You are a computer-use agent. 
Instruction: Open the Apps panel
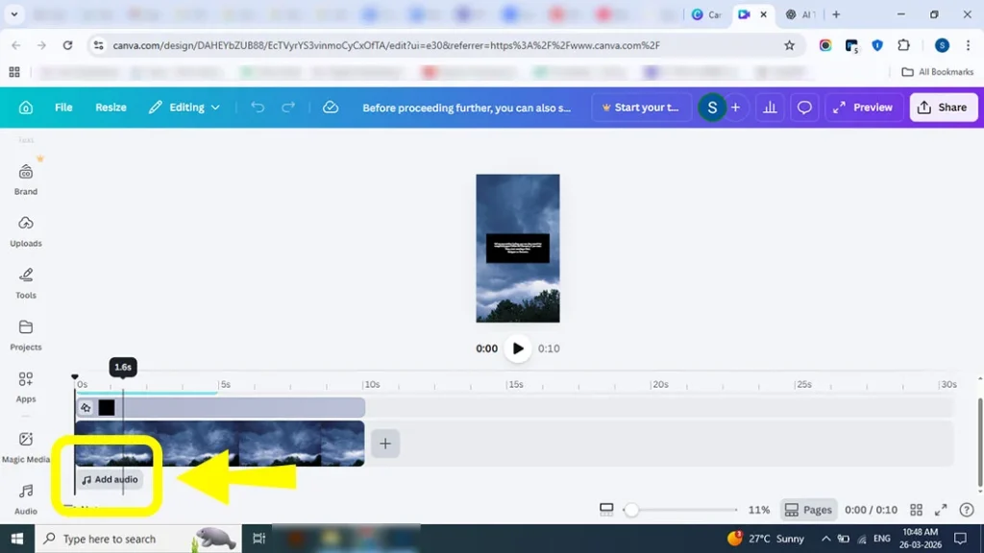(25, 386)
